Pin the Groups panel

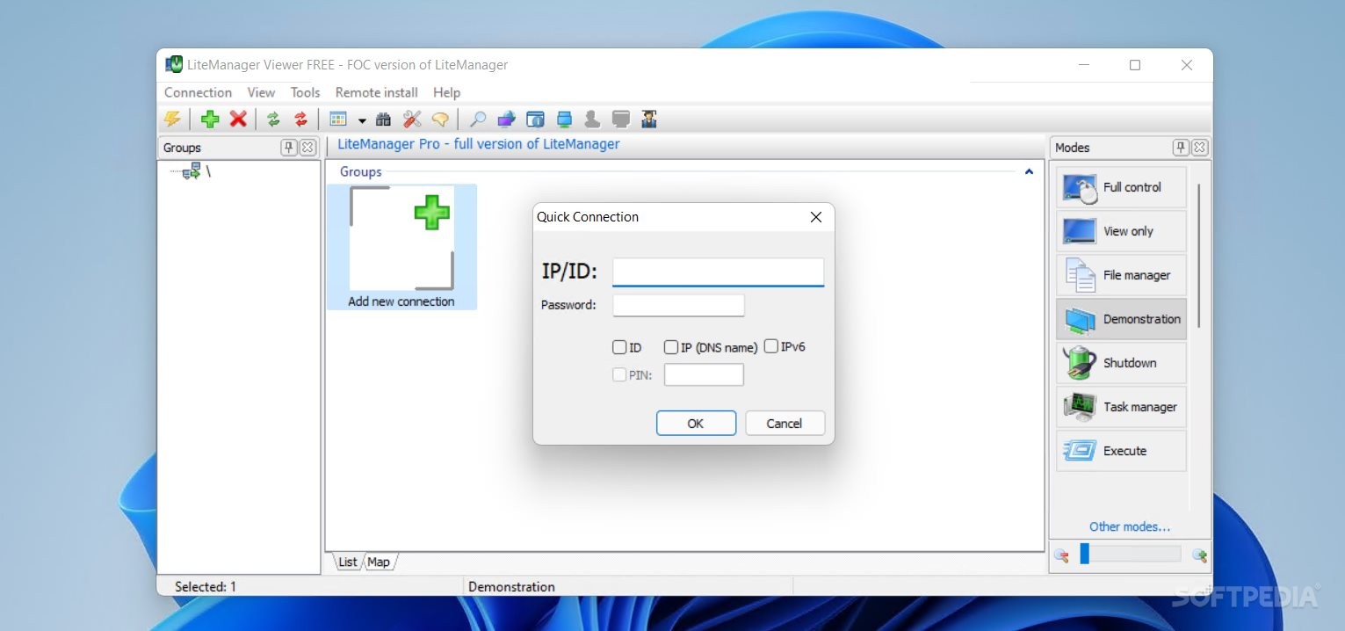tap(289, 148)
